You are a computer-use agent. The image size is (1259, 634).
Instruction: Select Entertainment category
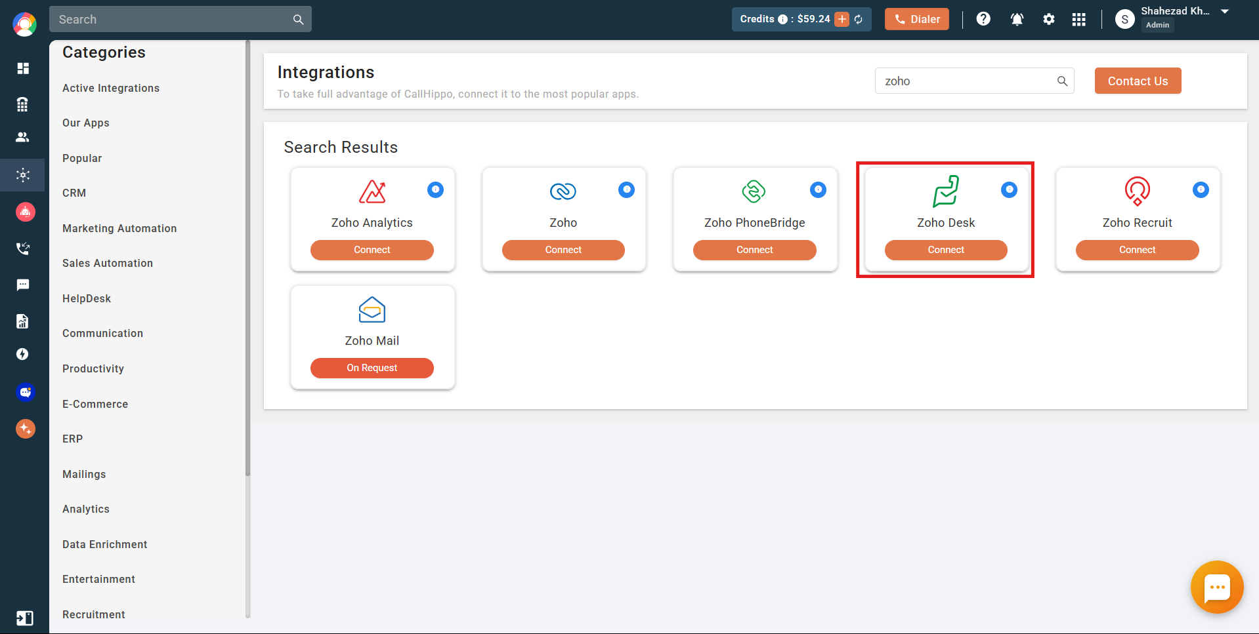click(x=98, y=579)
